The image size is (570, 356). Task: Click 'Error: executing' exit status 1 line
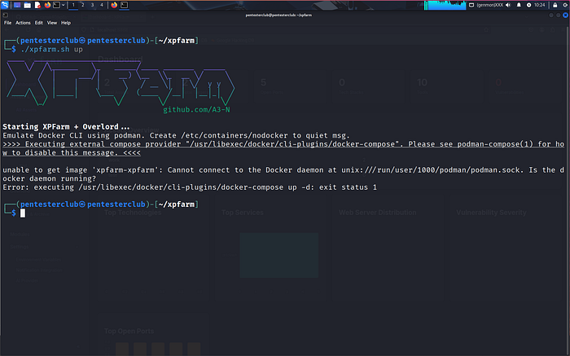[x=190, y=187]
